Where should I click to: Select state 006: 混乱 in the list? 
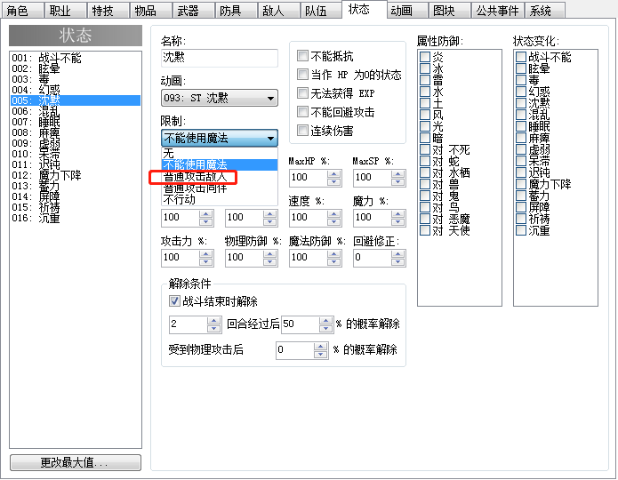[76, 111]
